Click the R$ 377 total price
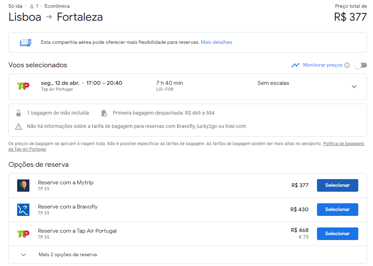 [350, 17]
